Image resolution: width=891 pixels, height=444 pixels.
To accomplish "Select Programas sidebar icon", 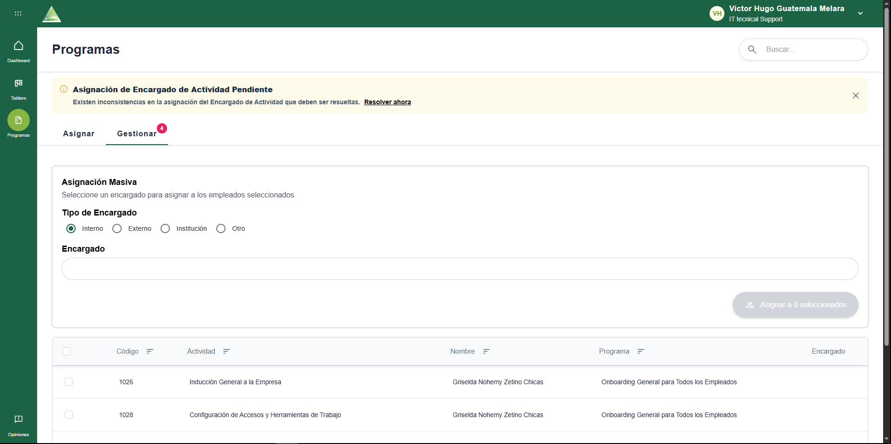I will coord(19,121).
